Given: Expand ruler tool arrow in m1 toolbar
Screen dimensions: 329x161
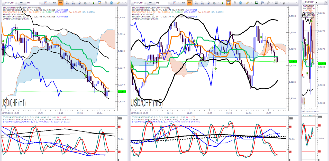Looking at the screenshot, I should [x=122, y=3].
